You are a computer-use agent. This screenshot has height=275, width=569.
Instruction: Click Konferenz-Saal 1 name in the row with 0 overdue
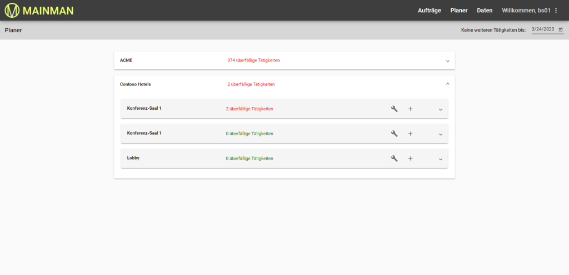(144, 133)
